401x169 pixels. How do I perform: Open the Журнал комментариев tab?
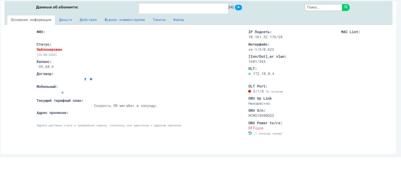point(125,20)
